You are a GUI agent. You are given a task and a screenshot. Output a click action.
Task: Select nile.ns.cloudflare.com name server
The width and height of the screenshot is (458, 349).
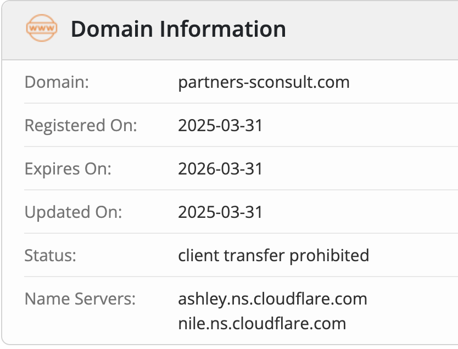(x=262, y=323)
